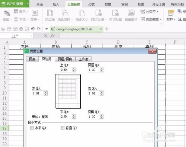Open the Fonts (字体) theme menu
Image resolution: width=186 pixels, height=147 pixels.
coord(21,19)
